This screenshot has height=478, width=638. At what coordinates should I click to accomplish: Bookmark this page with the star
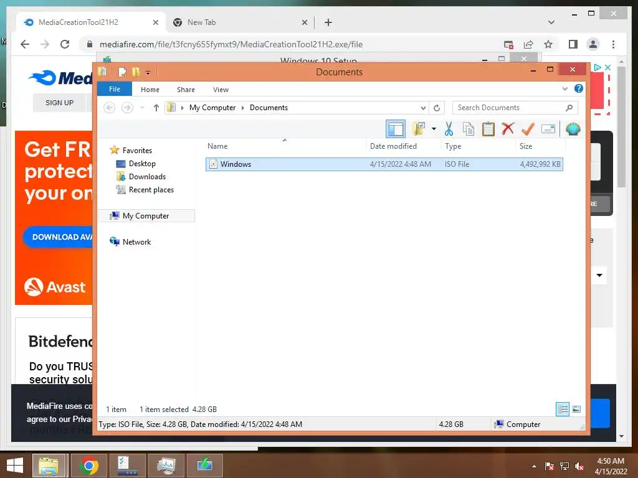pyautogui.click(x=548, y=44)
